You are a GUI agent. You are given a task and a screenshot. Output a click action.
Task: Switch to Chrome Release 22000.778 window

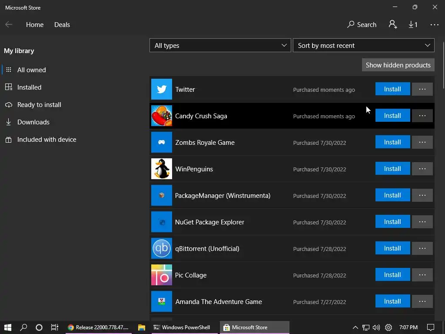point(98,327)
